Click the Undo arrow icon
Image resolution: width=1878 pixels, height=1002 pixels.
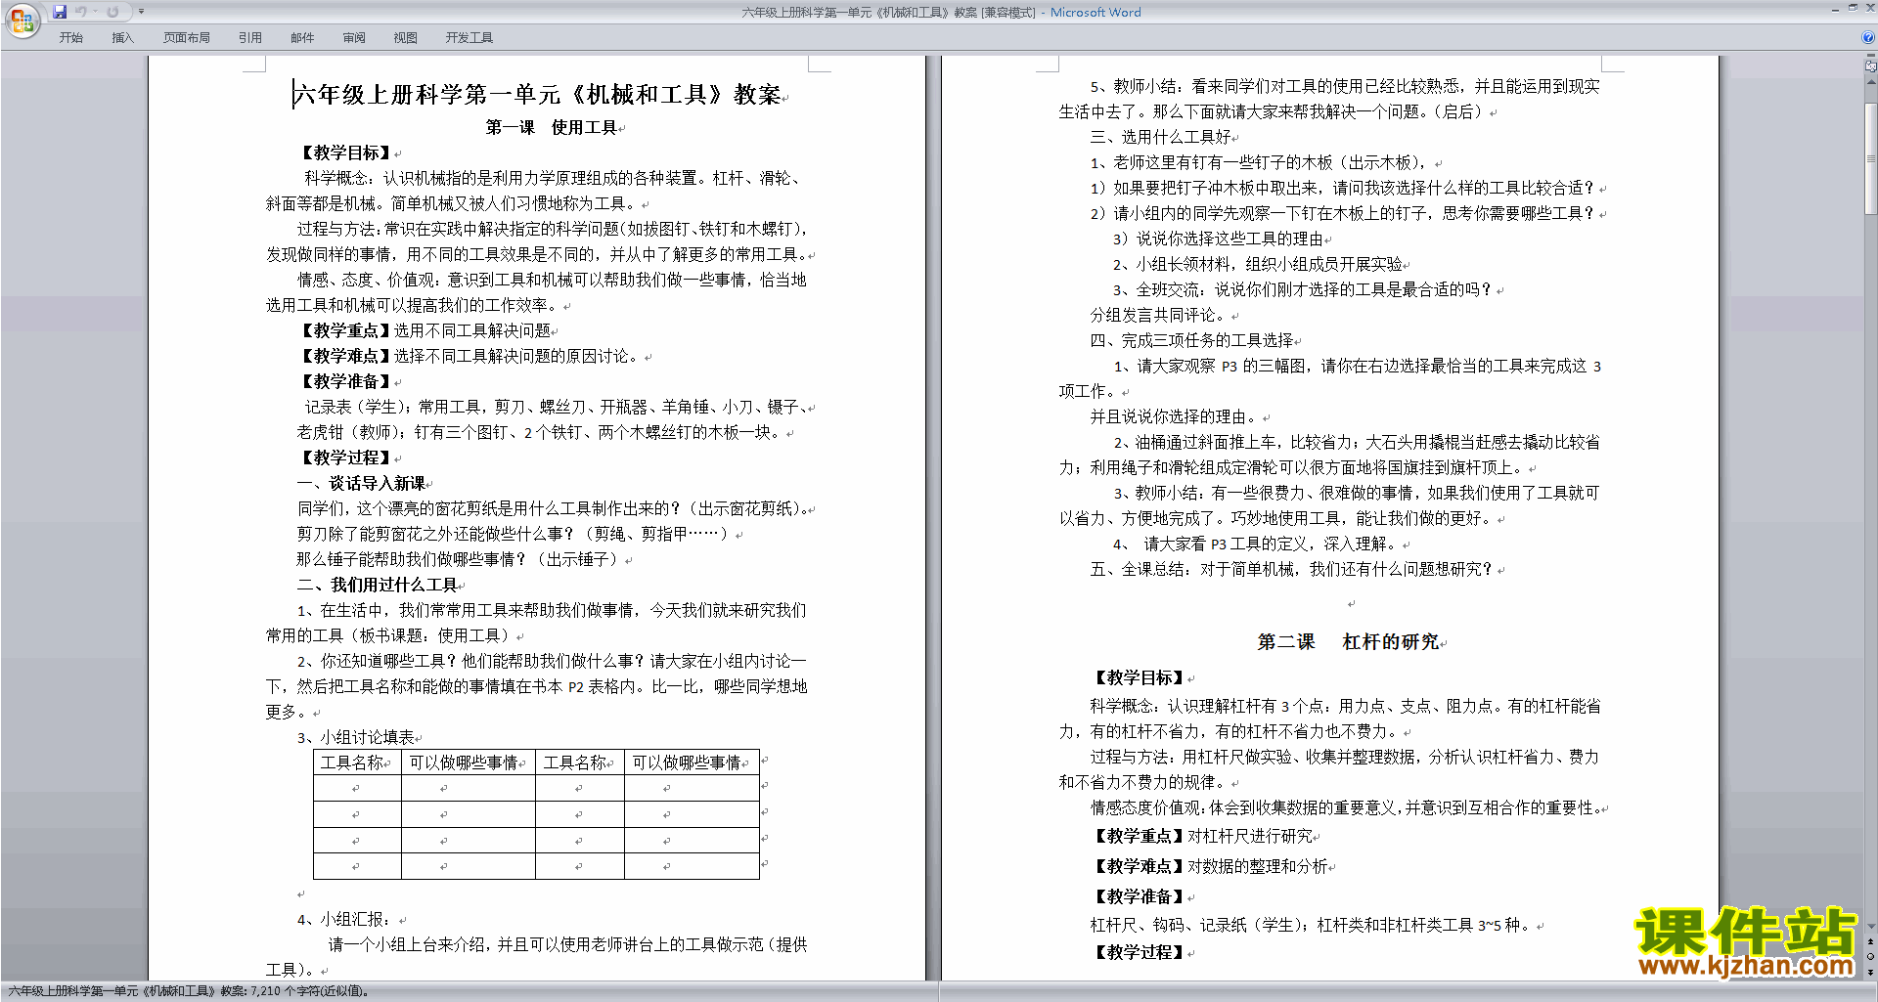(81, 12)
